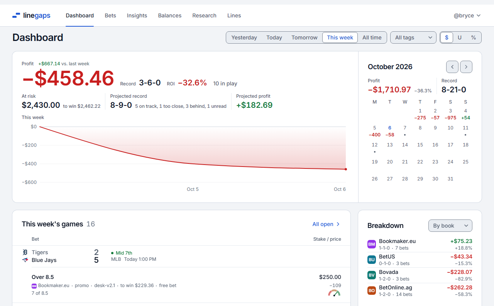Open the By book breakdown dropdown
Viewport: 494px width, 306px height.
pyautogui.click(x=450, y=226)
